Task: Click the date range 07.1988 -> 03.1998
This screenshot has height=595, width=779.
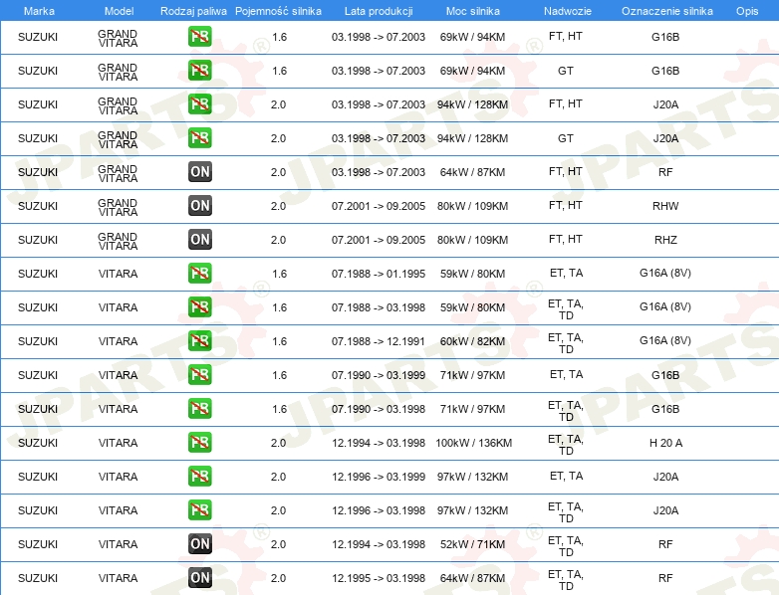Action: click(x=379, y=307)
